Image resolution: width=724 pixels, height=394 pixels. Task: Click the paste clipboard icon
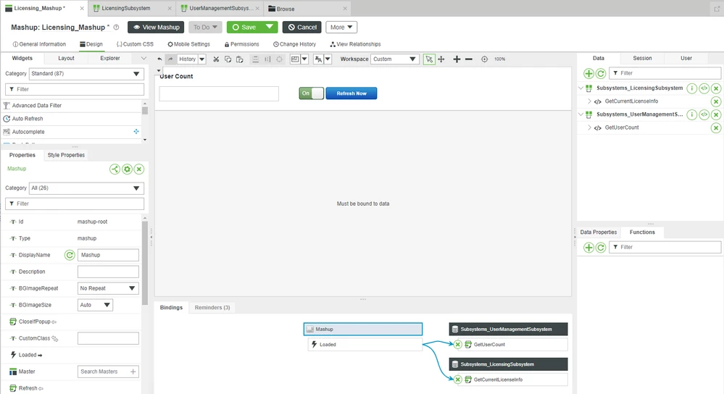tap(239, 59)
